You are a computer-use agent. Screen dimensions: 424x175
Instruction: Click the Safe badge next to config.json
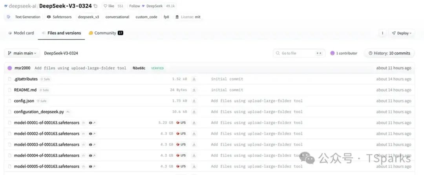pyautogui.click(x=42, y=101)
